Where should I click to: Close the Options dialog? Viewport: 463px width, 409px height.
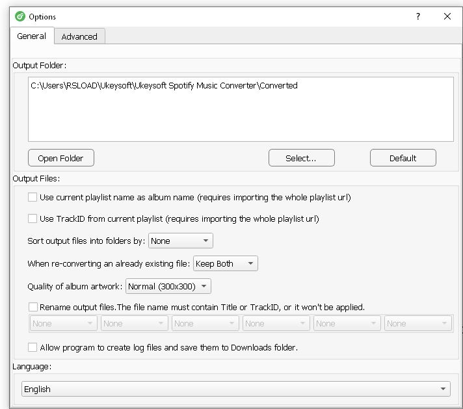coord(447,16)
